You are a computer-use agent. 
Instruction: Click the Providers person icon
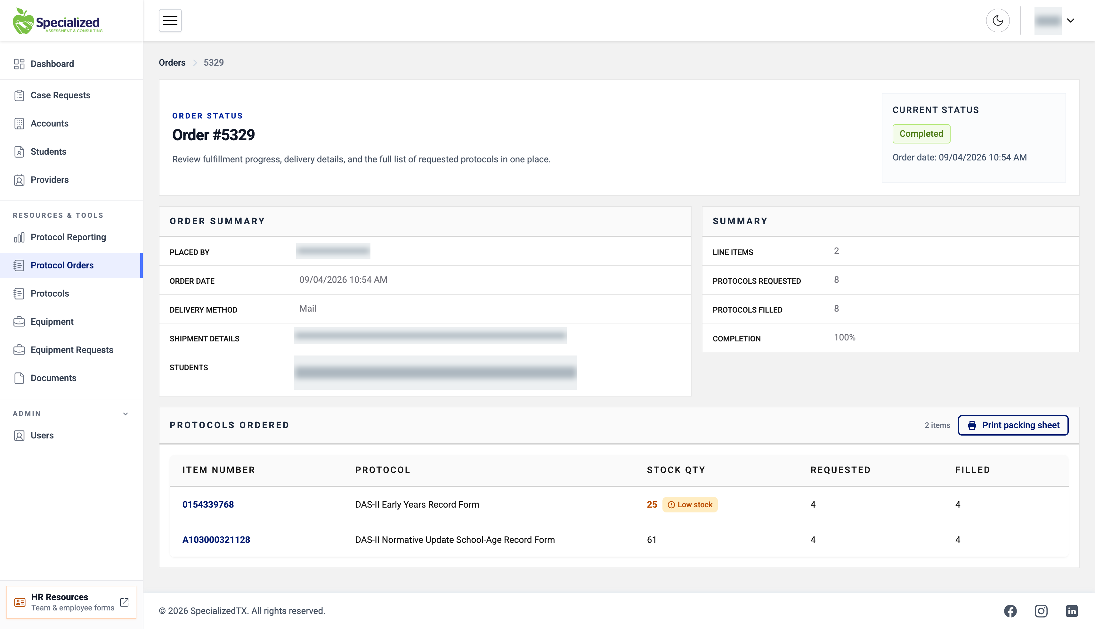coord(19,180)
